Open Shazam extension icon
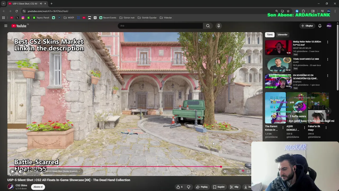Image resolution: width=339 pixels, height=191 pixels. tap(297, 11)
